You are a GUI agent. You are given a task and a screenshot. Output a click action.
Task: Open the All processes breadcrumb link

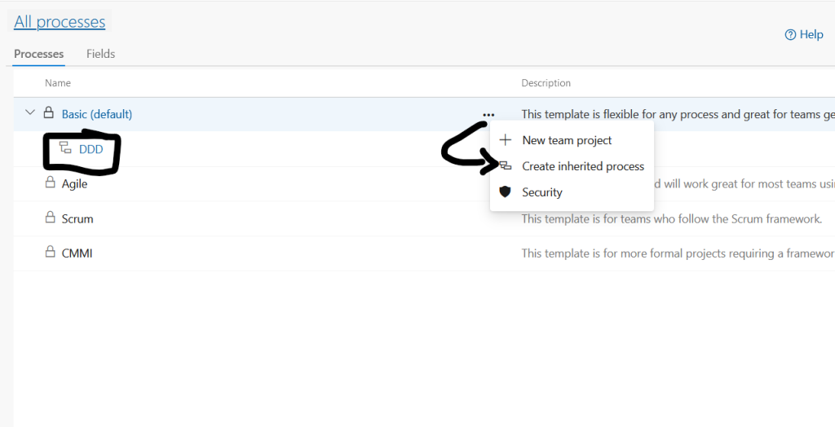[x=60, y=22]
